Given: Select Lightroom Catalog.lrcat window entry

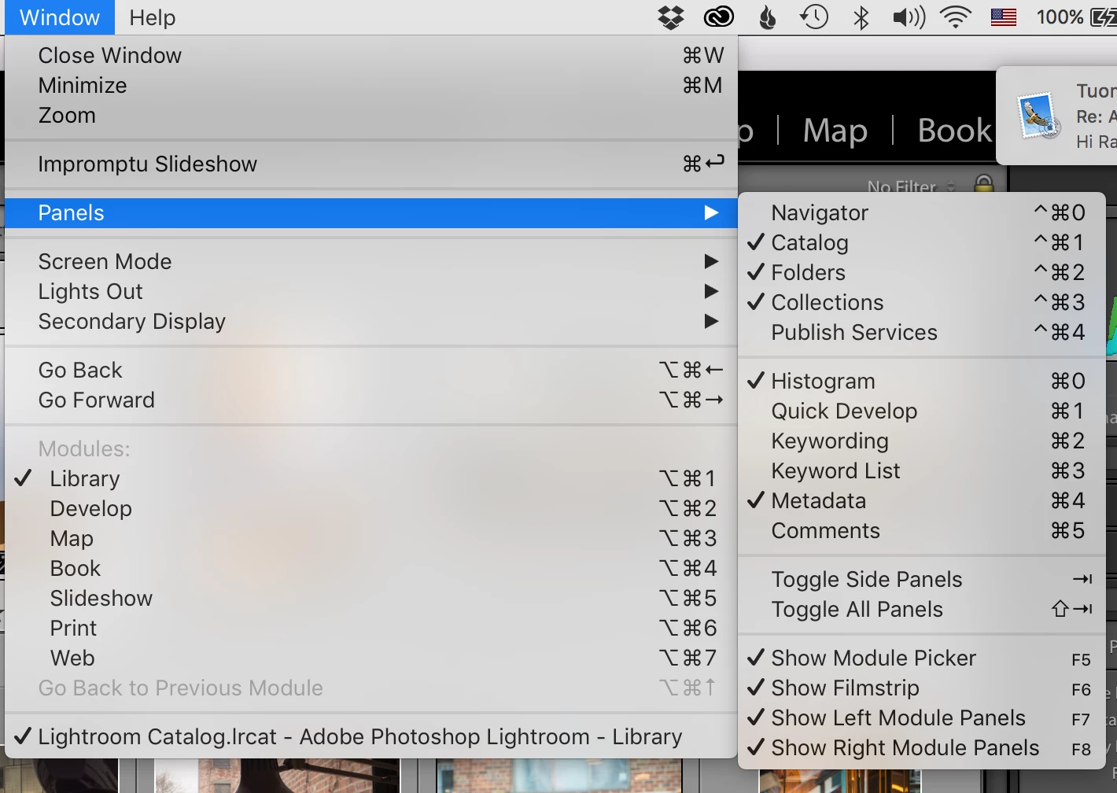Looking at the screenshot, I should 371,736.
